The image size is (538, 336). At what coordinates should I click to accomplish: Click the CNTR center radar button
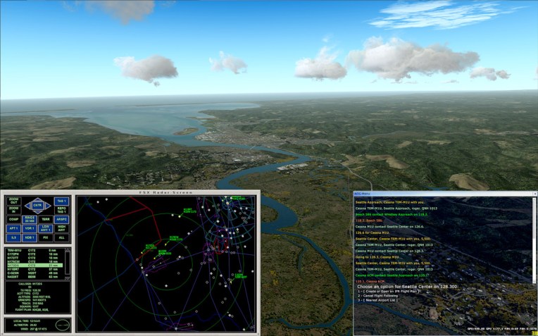coord(38,205)
